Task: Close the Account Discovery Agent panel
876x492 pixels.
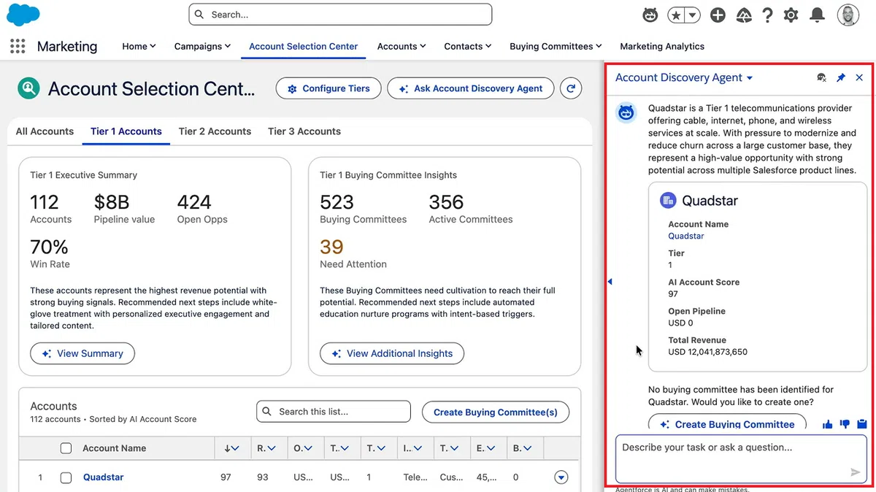Action: [x=859, y=77]
